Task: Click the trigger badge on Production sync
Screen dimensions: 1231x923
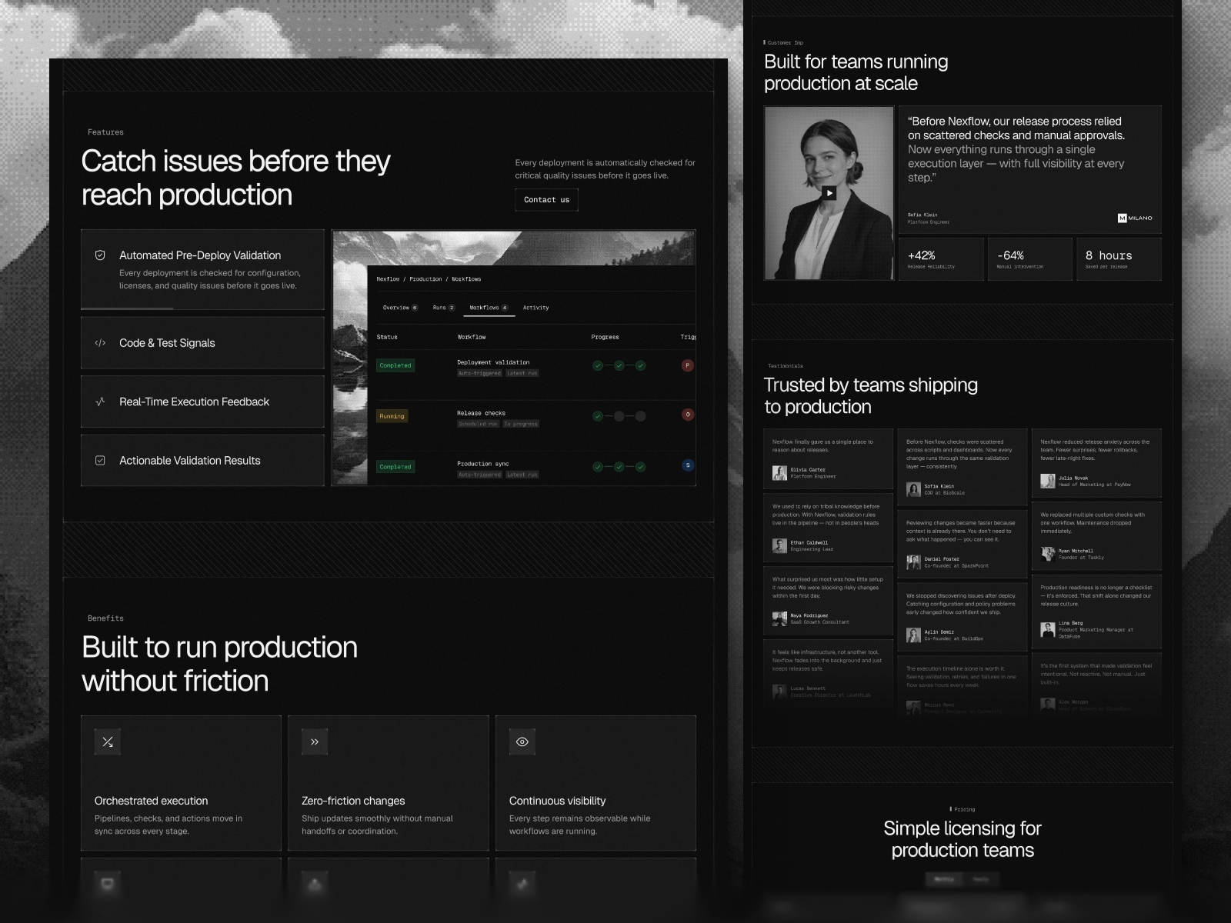Action: point(687,465)
